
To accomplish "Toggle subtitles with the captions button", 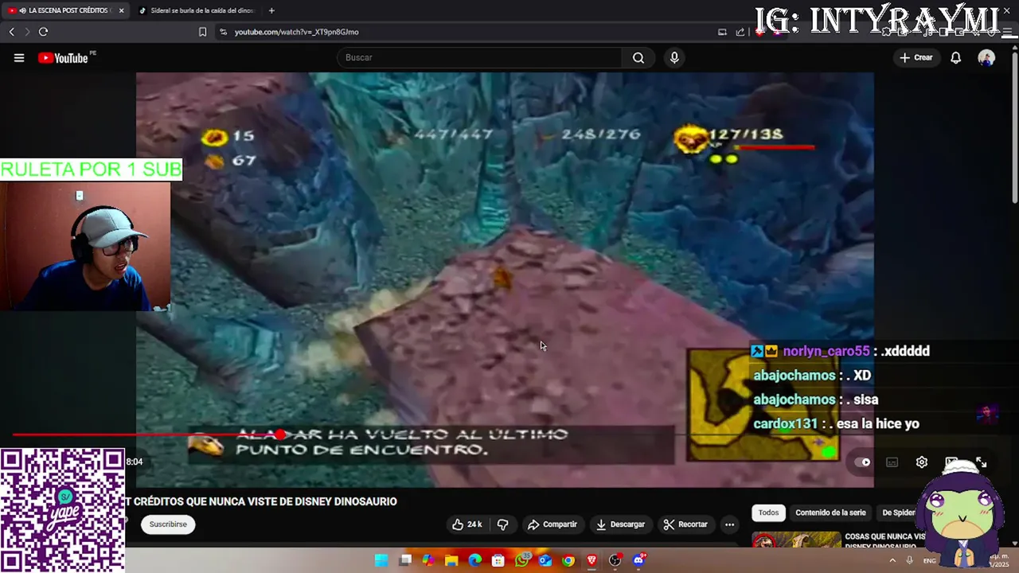I will coord(892,462).
